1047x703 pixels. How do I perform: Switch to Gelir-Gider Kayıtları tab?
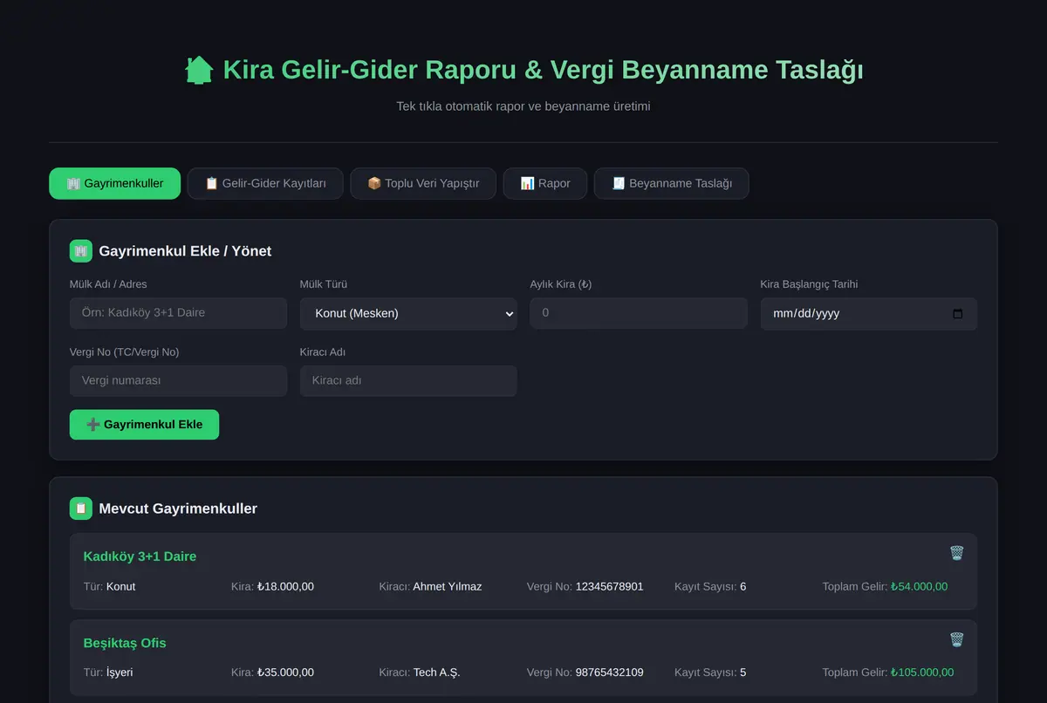pos(265,183)
